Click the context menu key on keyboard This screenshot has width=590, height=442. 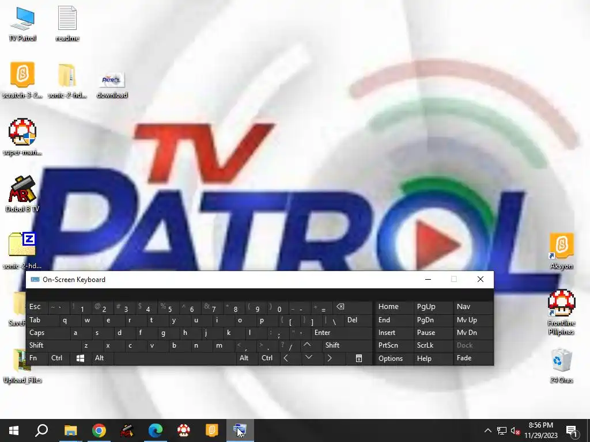[x=359, y=358]
